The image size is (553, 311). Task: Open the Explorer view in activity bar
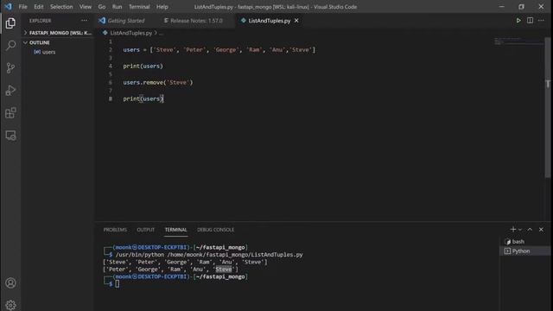[x=10, y=23]
